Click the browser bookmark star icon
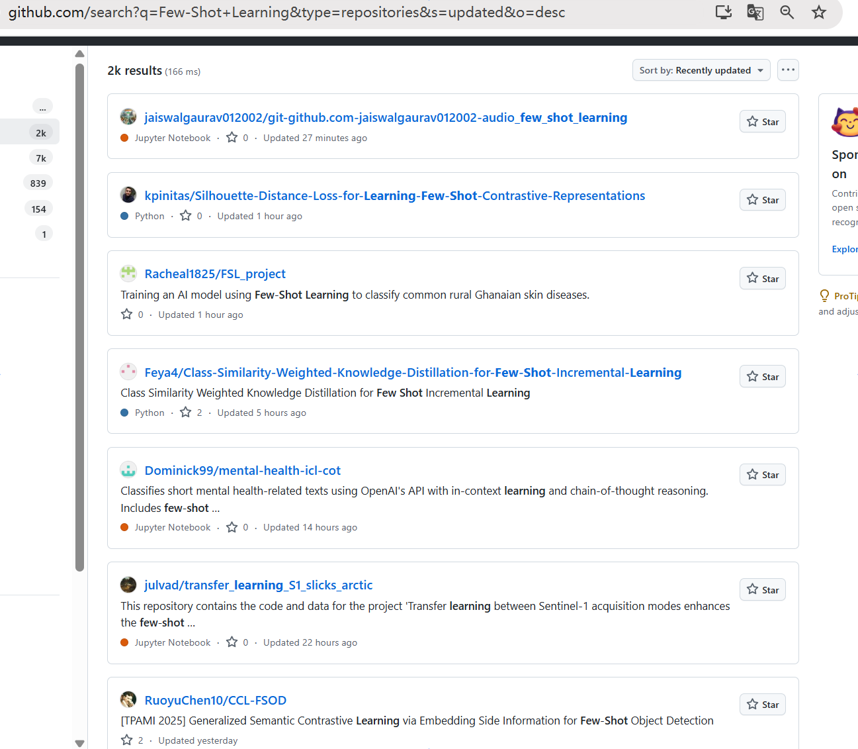858x749 pixels. click(x=819, y=12)
